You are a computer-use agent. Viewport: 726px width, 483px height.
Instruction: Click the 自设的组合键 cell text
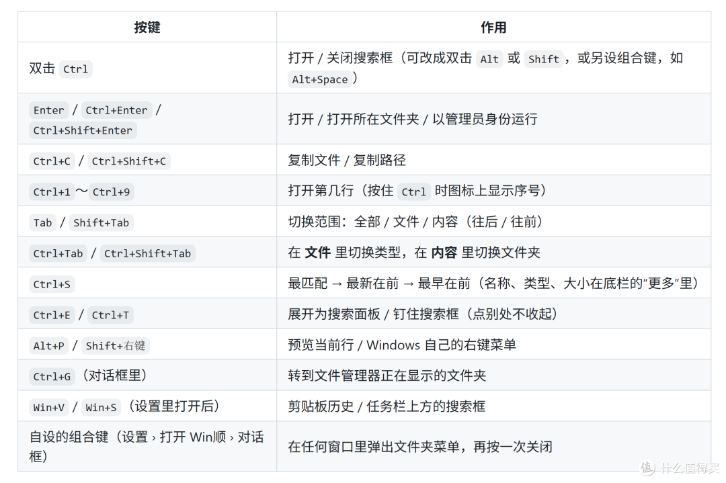pyautogui.click(x=147, y=447)
